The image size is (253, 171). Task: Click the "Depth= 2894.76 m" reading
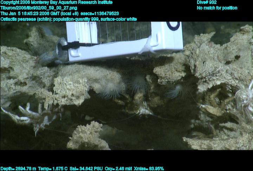(x=18, y=169)
